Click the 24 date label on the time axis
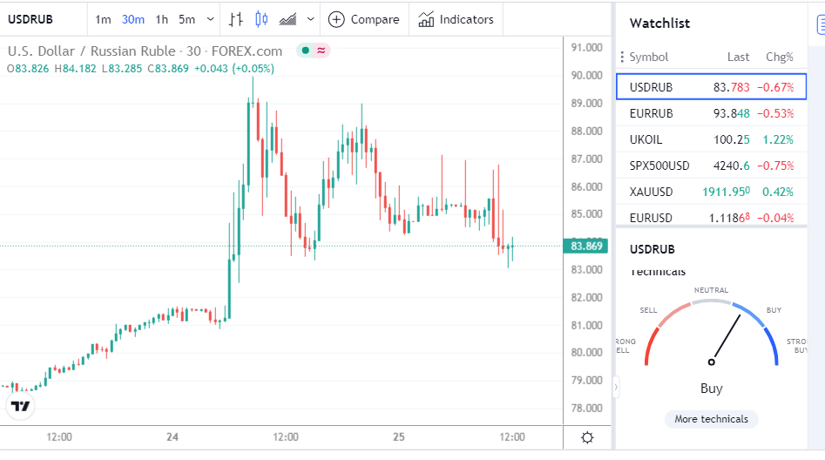 pos(172,436)
